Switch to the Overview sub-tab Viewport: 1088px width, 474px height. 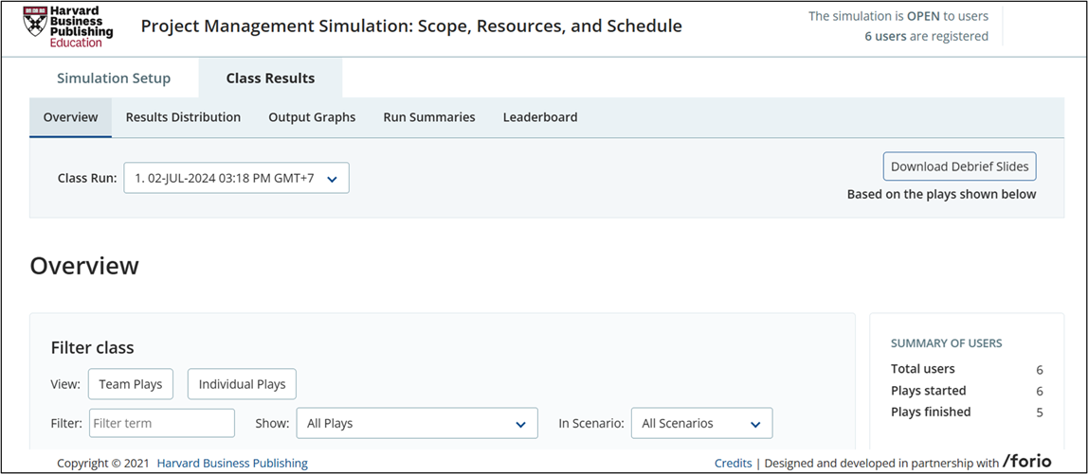click(x=70, y=117)
